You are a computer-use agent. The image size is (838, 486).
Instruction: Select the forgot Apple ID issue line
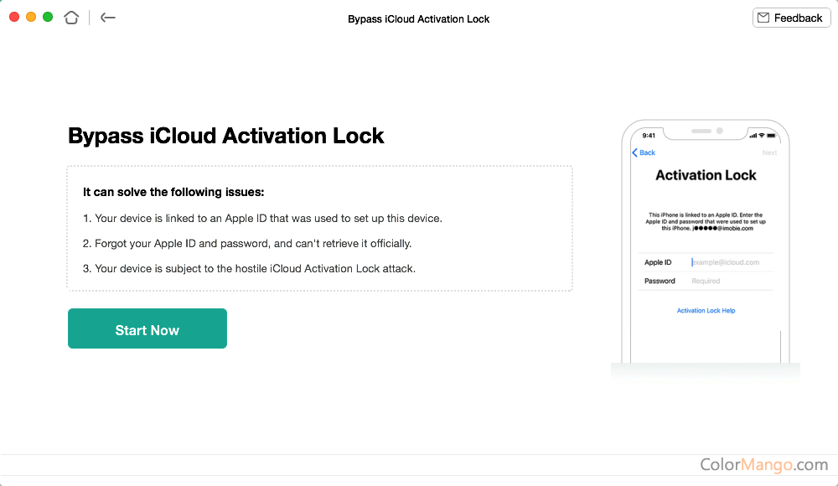(x=247, y=244)
